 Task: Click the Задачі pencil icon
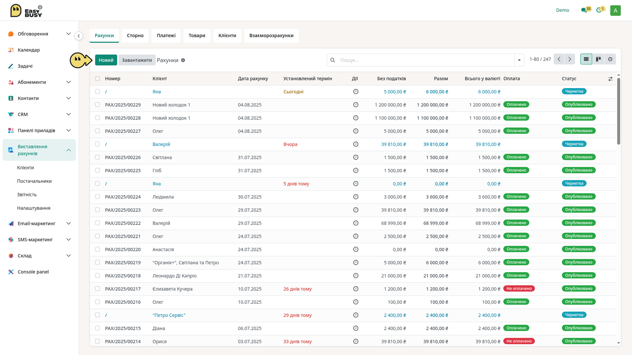pyautogui.click(x=11, y=66)
